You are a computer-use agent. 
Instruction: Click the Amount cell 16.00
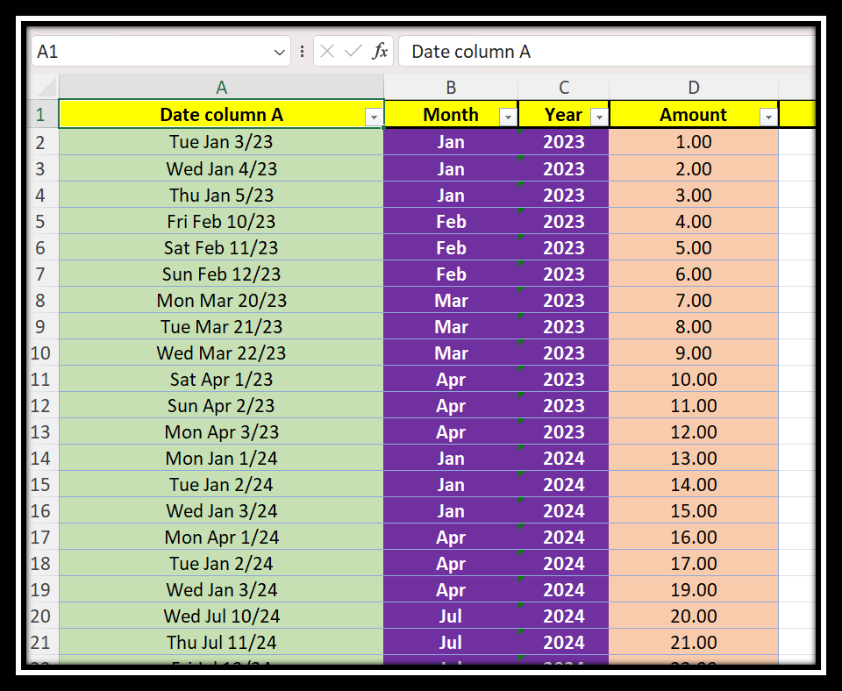pos(694,537)
